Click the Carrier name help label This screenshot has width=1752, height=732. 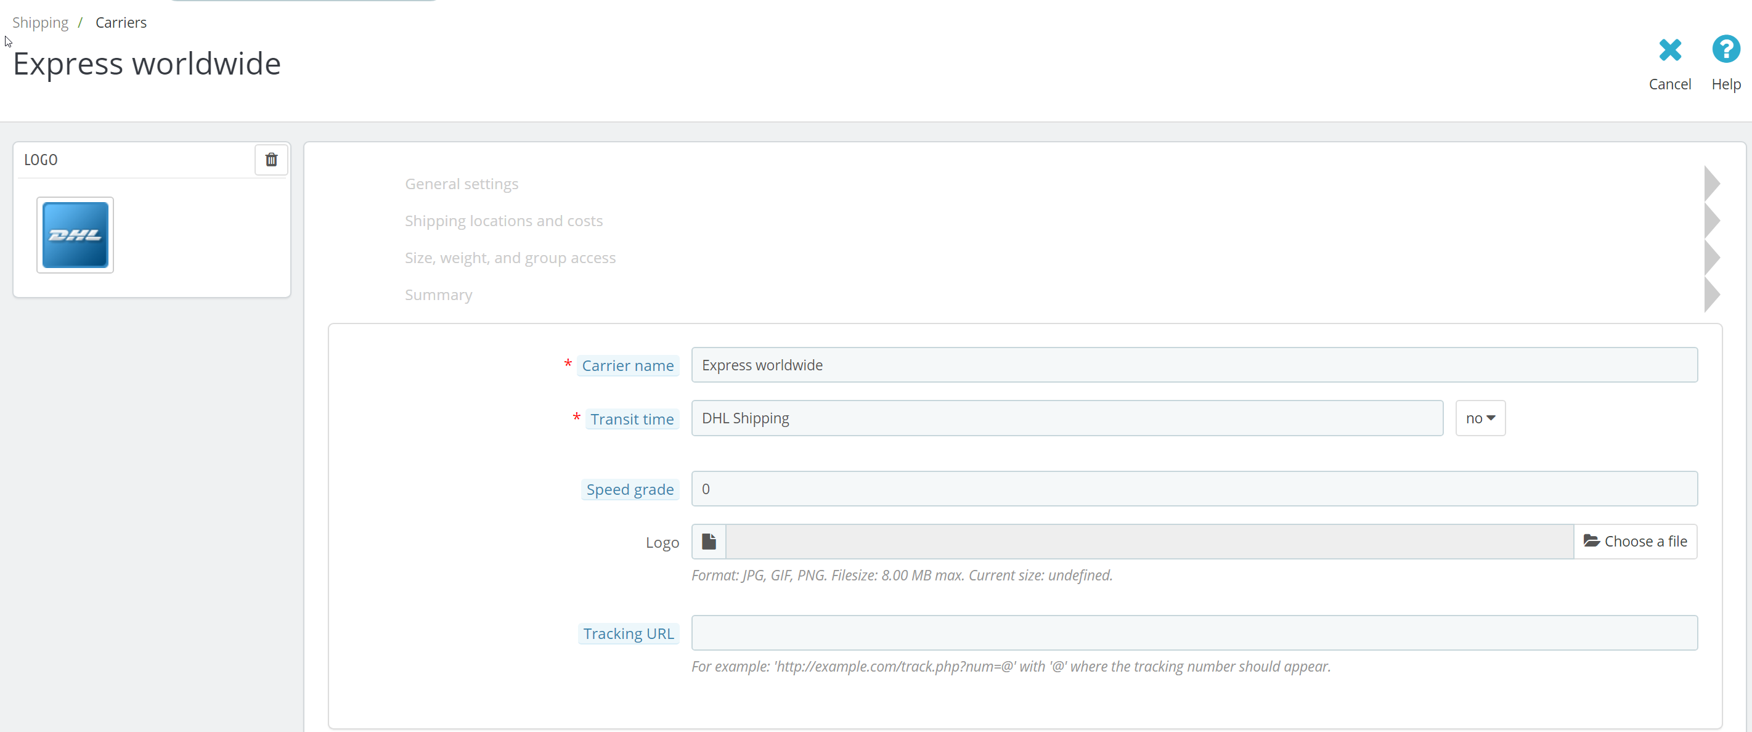tap(627, 366)
